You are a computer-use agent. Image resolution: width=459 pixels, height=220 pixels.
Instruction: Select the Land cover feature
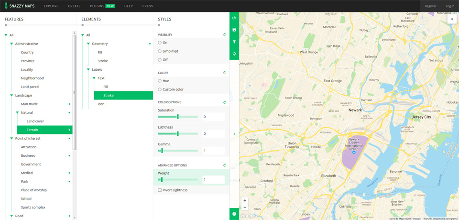(x=35, y=121)
